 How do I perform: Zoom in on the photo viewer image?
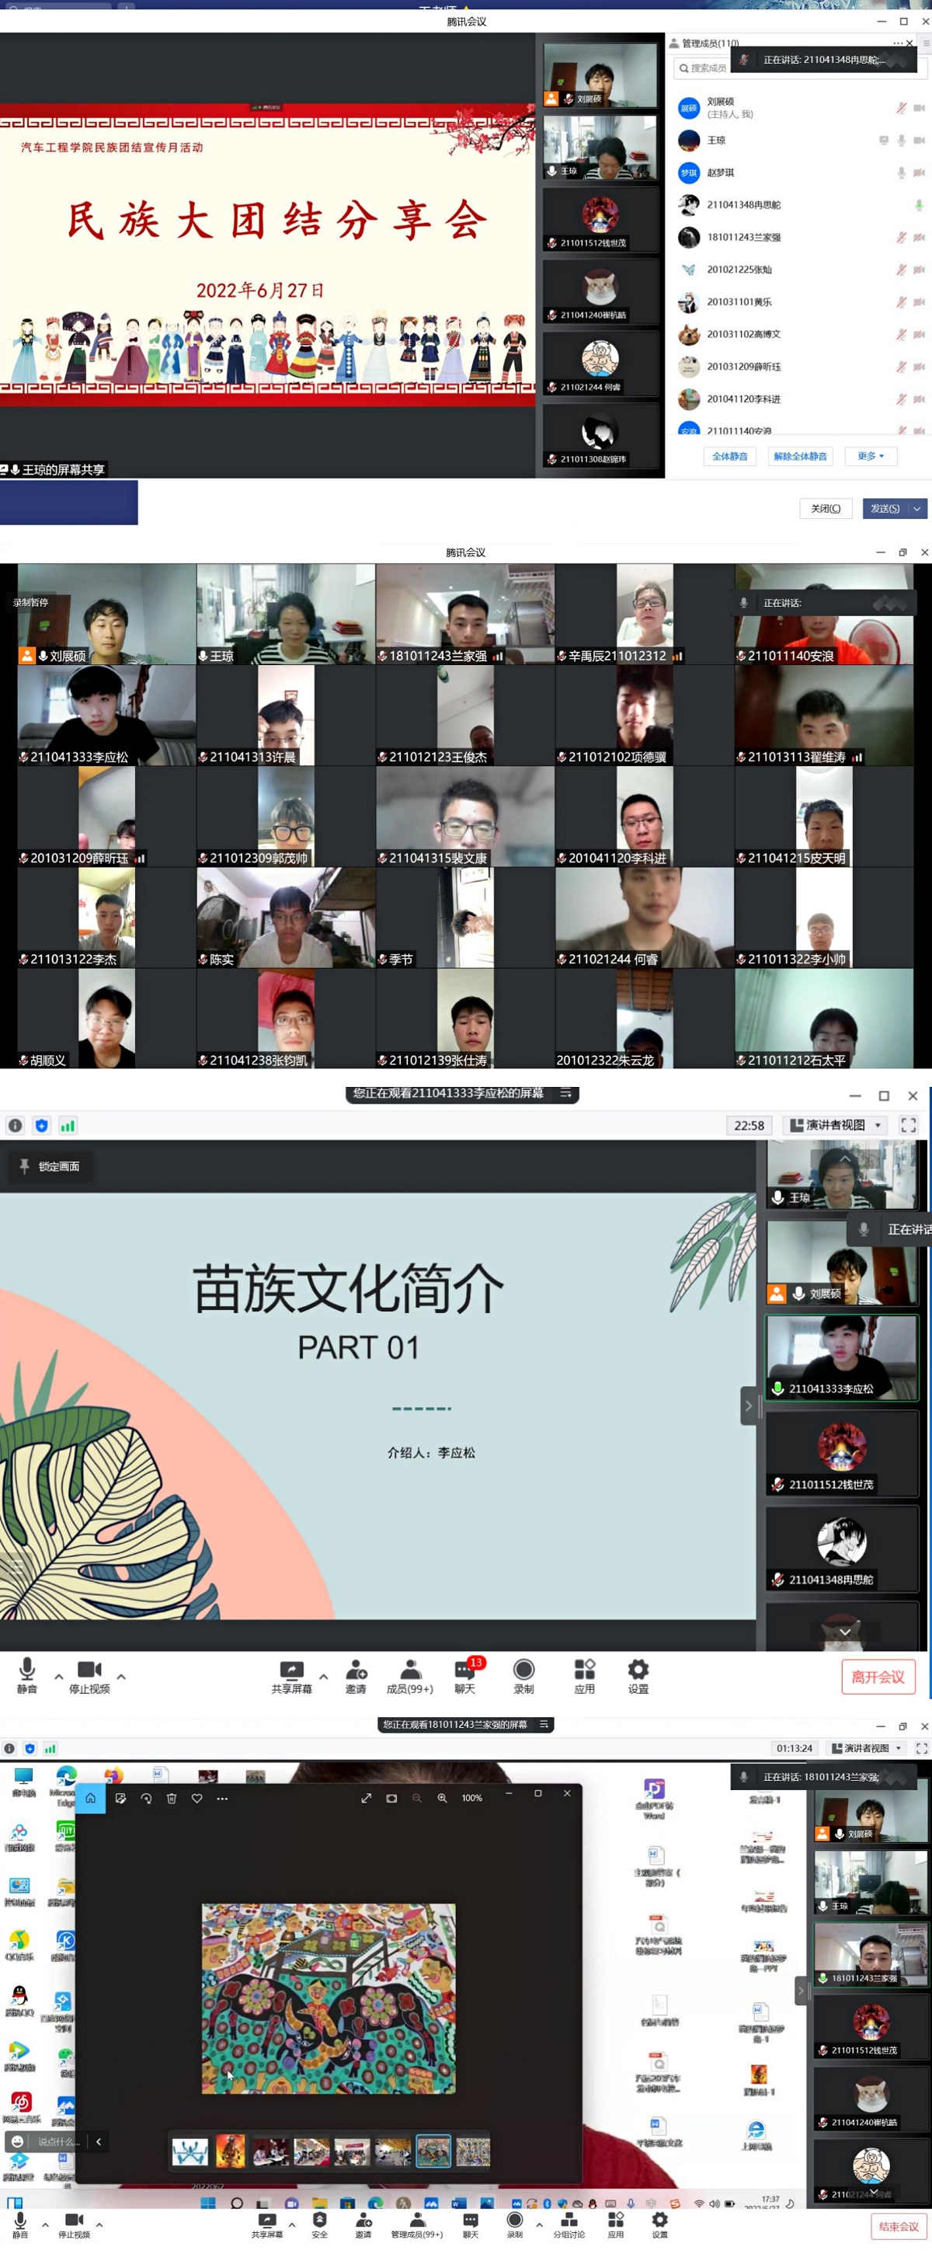442,1798
